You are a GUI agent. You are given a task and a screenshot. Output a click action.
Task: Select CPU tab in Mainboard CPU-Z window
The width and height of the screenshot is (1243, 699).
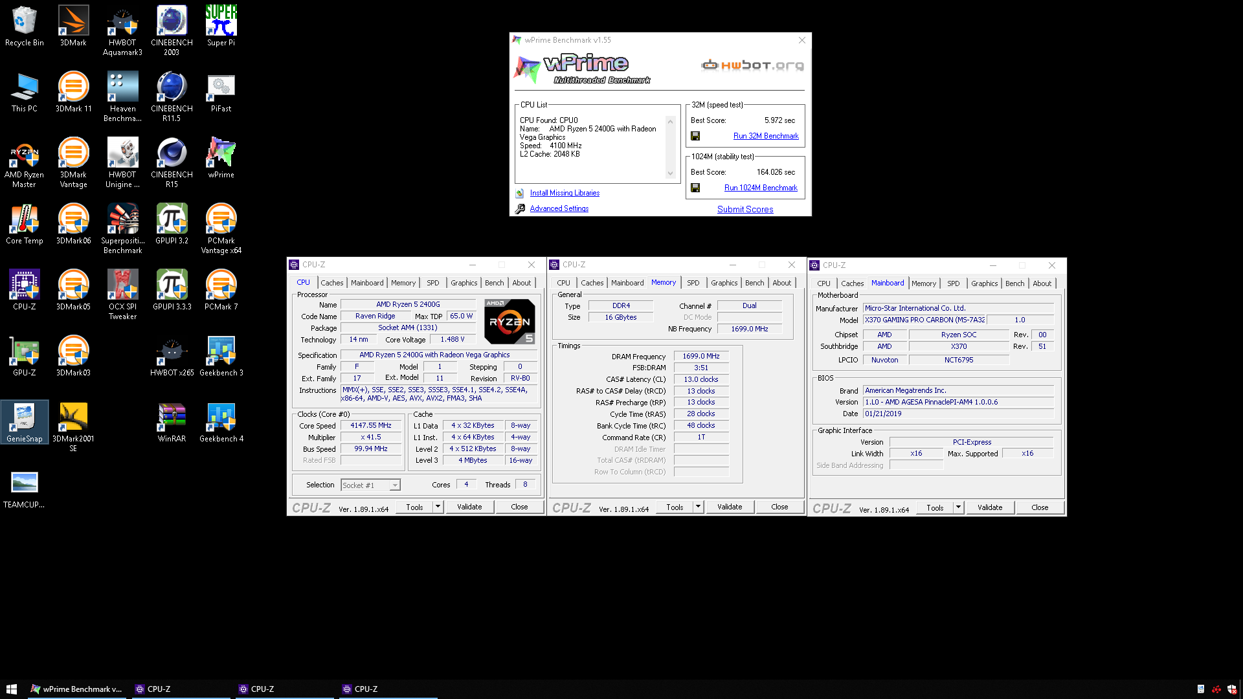(823, 283)
